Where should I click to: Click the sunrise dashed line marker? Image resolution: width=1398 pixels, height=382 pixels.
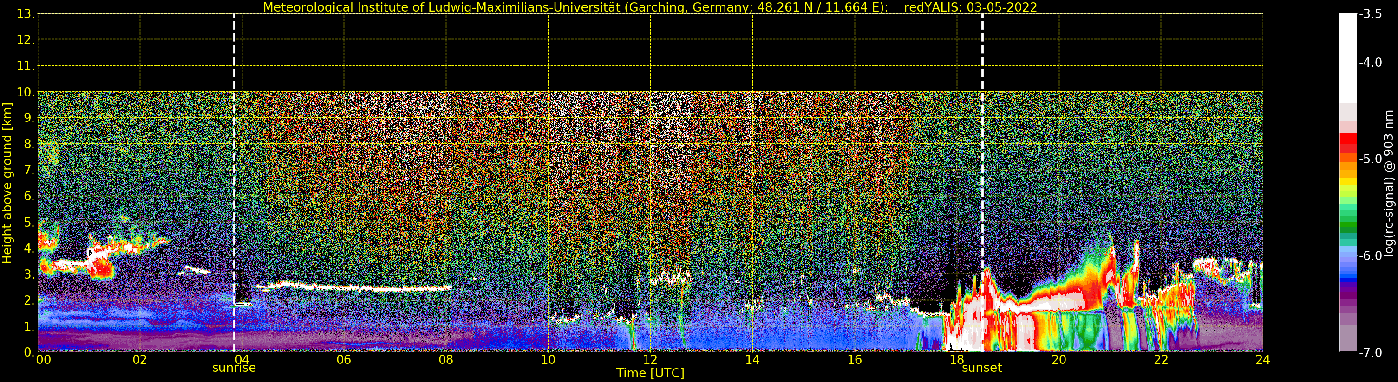pyautogui.click(x=234, y=183)
